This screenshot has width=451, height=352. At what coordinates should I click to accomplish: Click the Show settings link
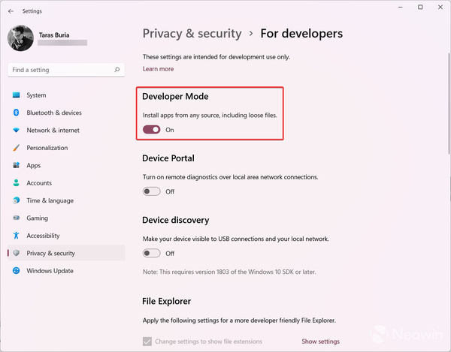(x=320, y=341)
